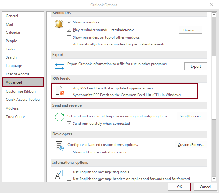The image size is (219, 193).
Task: Check Use English for message flag labels
Action: click(69, 172)
